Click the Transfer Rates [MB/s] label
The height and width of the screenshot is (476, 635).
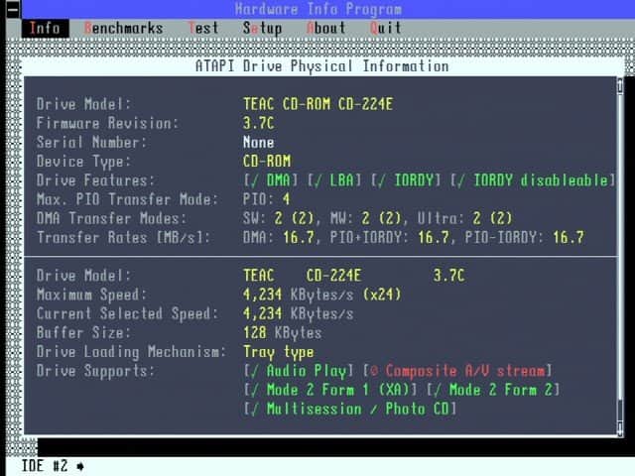123,237
